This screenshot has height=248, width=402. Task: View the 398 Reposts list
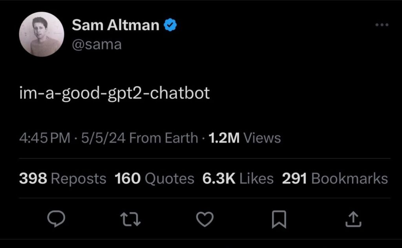[x=63, y=179]
